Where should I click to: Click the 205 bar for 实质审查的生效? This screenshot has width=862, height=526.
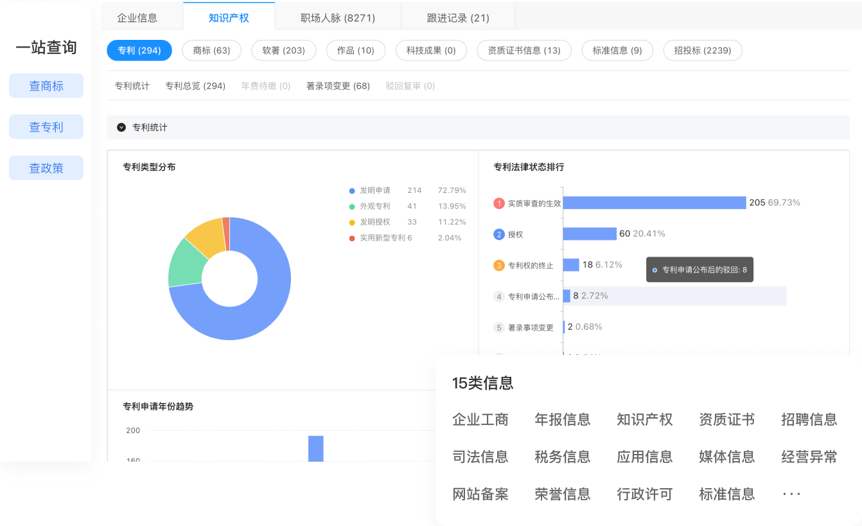point(655,203)
